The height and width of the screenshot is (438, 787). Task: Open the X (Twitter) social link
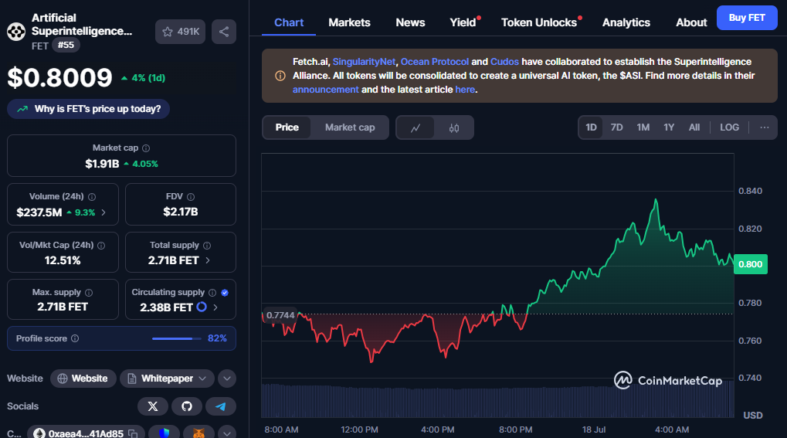click(153, 406)
